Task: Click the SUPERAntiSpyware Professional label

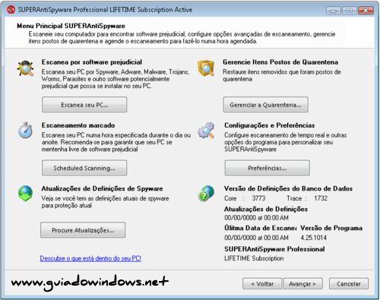Action: [x=274, y=249]
